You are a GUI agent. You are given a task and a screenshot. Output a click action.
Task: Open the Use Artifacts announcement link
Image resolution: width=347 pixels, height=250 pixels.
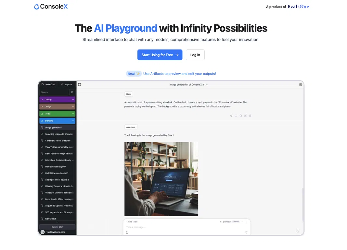(179, 74)
